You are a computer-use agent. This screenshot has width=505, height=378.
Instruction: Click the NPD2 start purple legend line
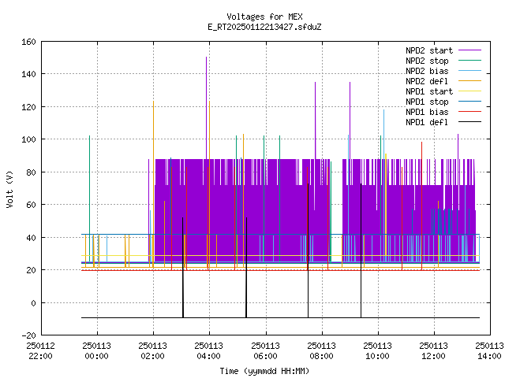[x=469, y=50]
